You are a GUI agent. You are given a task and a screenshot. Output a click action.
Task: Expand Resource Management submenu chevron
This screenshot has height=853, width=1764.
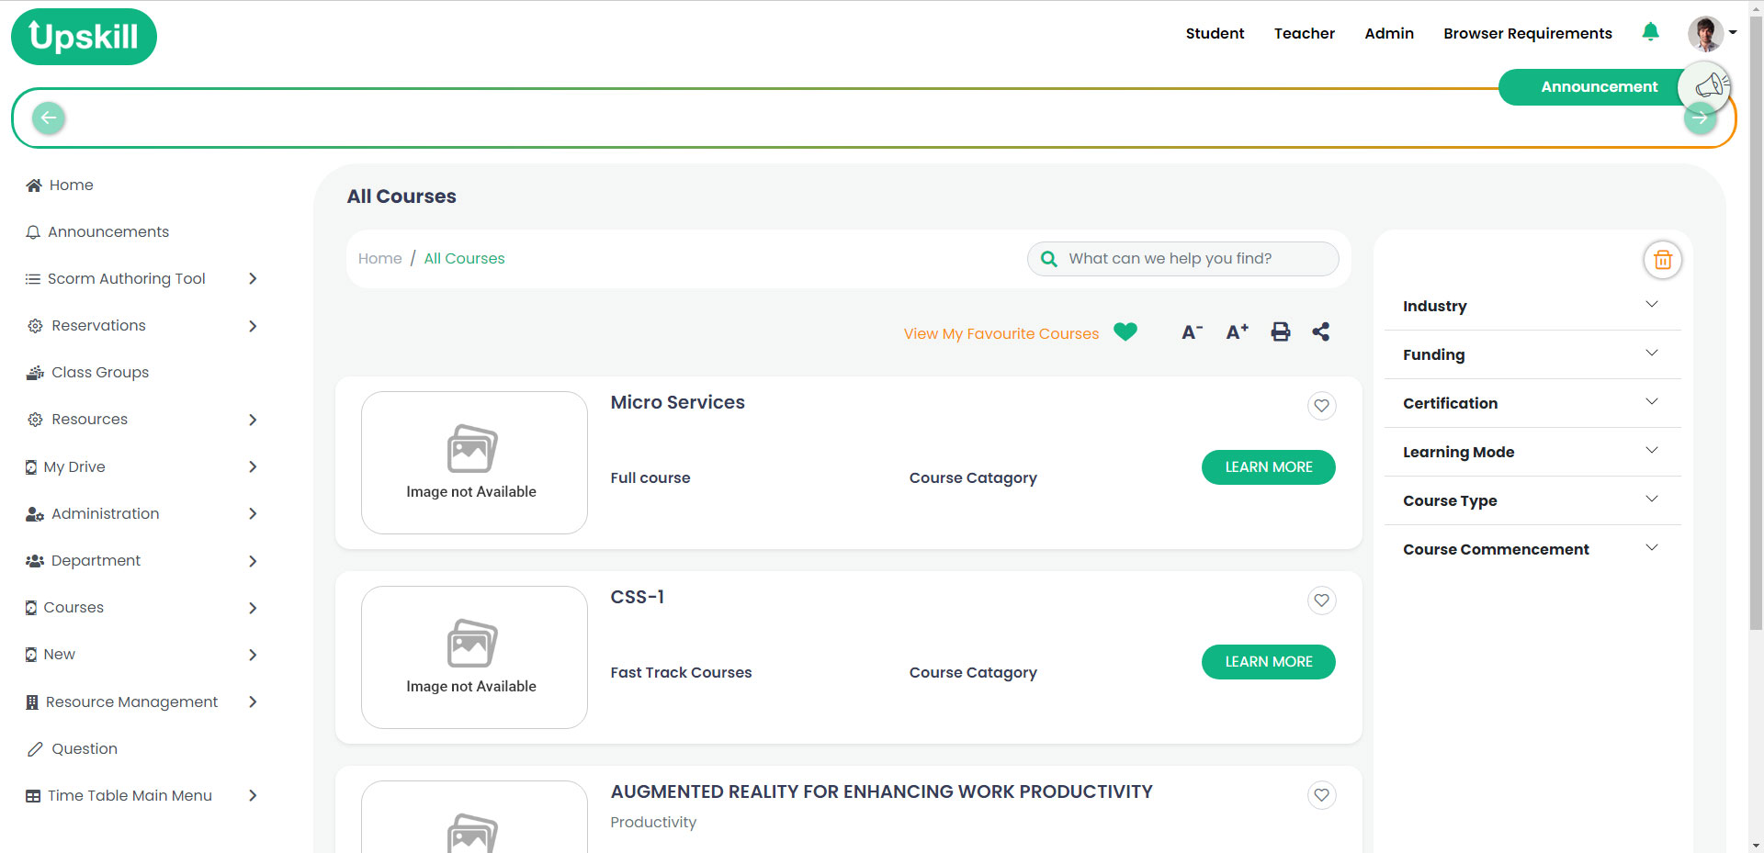point(253,702)
